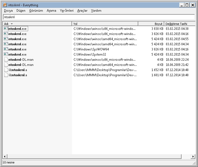Open the Düzen menu
Screen dimensions: 198x167
point(21,11)
